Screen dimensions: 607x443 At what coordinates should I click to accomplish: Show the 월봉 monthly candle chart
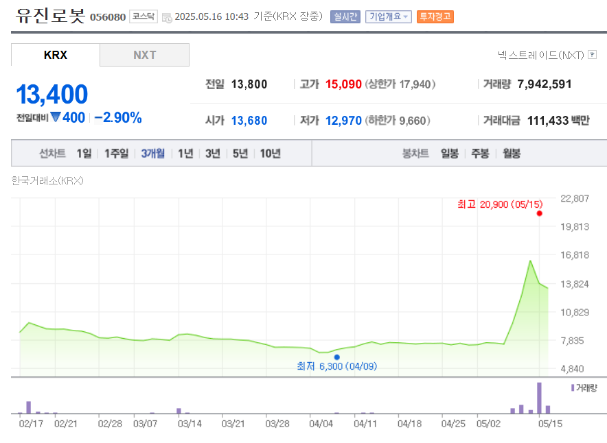coord(512,154)
